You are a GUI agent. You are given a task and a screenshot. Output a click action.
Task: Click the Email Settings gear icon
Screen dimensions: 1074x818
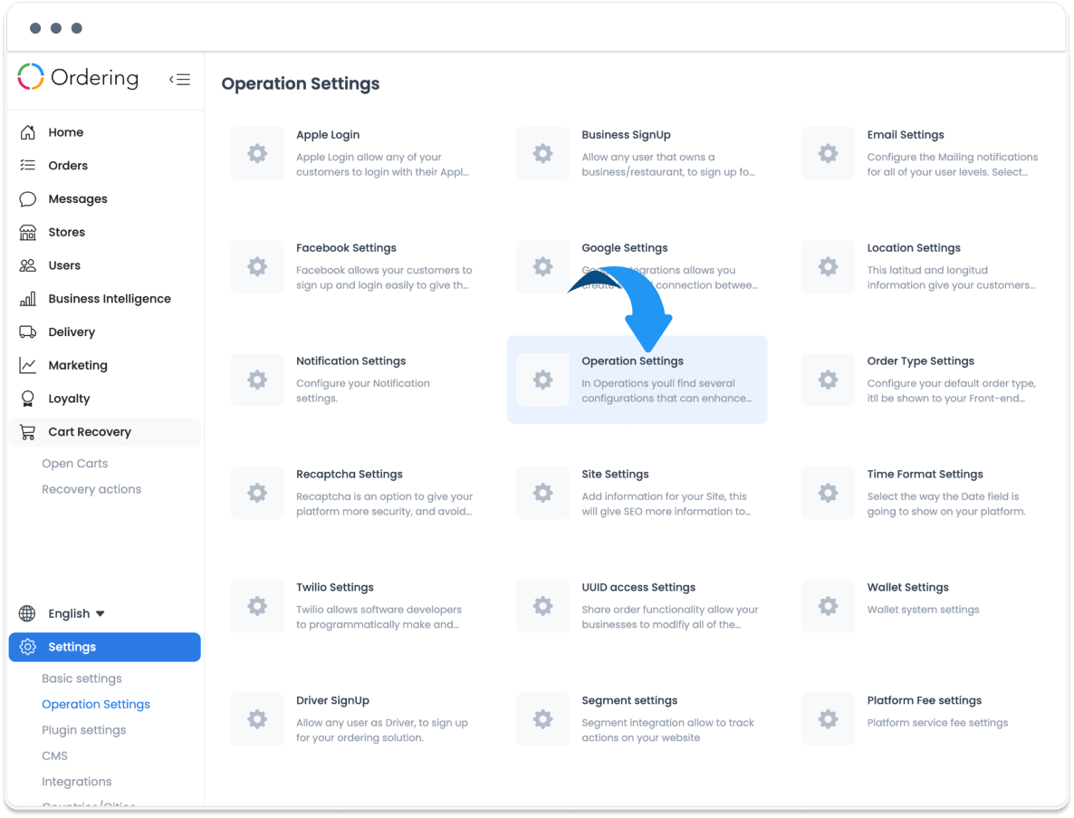coord(828,153)
